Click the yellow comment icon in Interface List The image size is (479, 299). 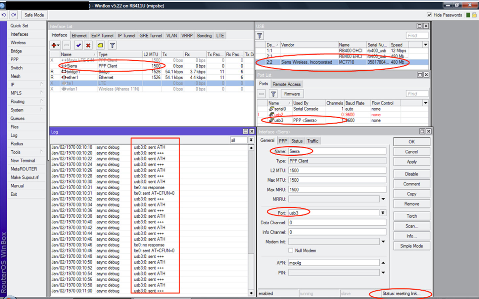coord(100,45)
